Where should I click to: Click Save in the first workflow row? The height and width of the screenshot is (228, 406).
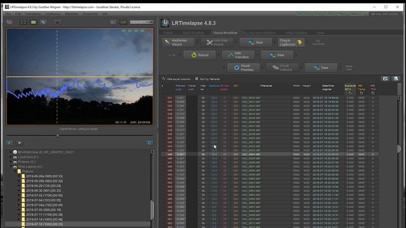coord(256,42)
